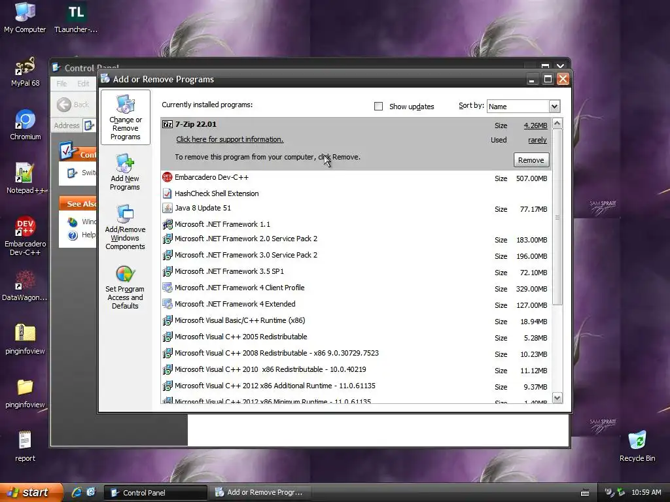Viewport: 670px width, 502px height.
Task: Select Visual C++ 2010 x86 Redistributable entry
Action: pos(356,370)
